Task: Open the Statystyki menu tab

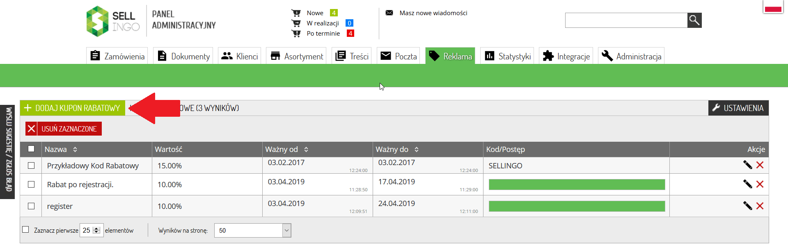Action: (x=507, y=56)
